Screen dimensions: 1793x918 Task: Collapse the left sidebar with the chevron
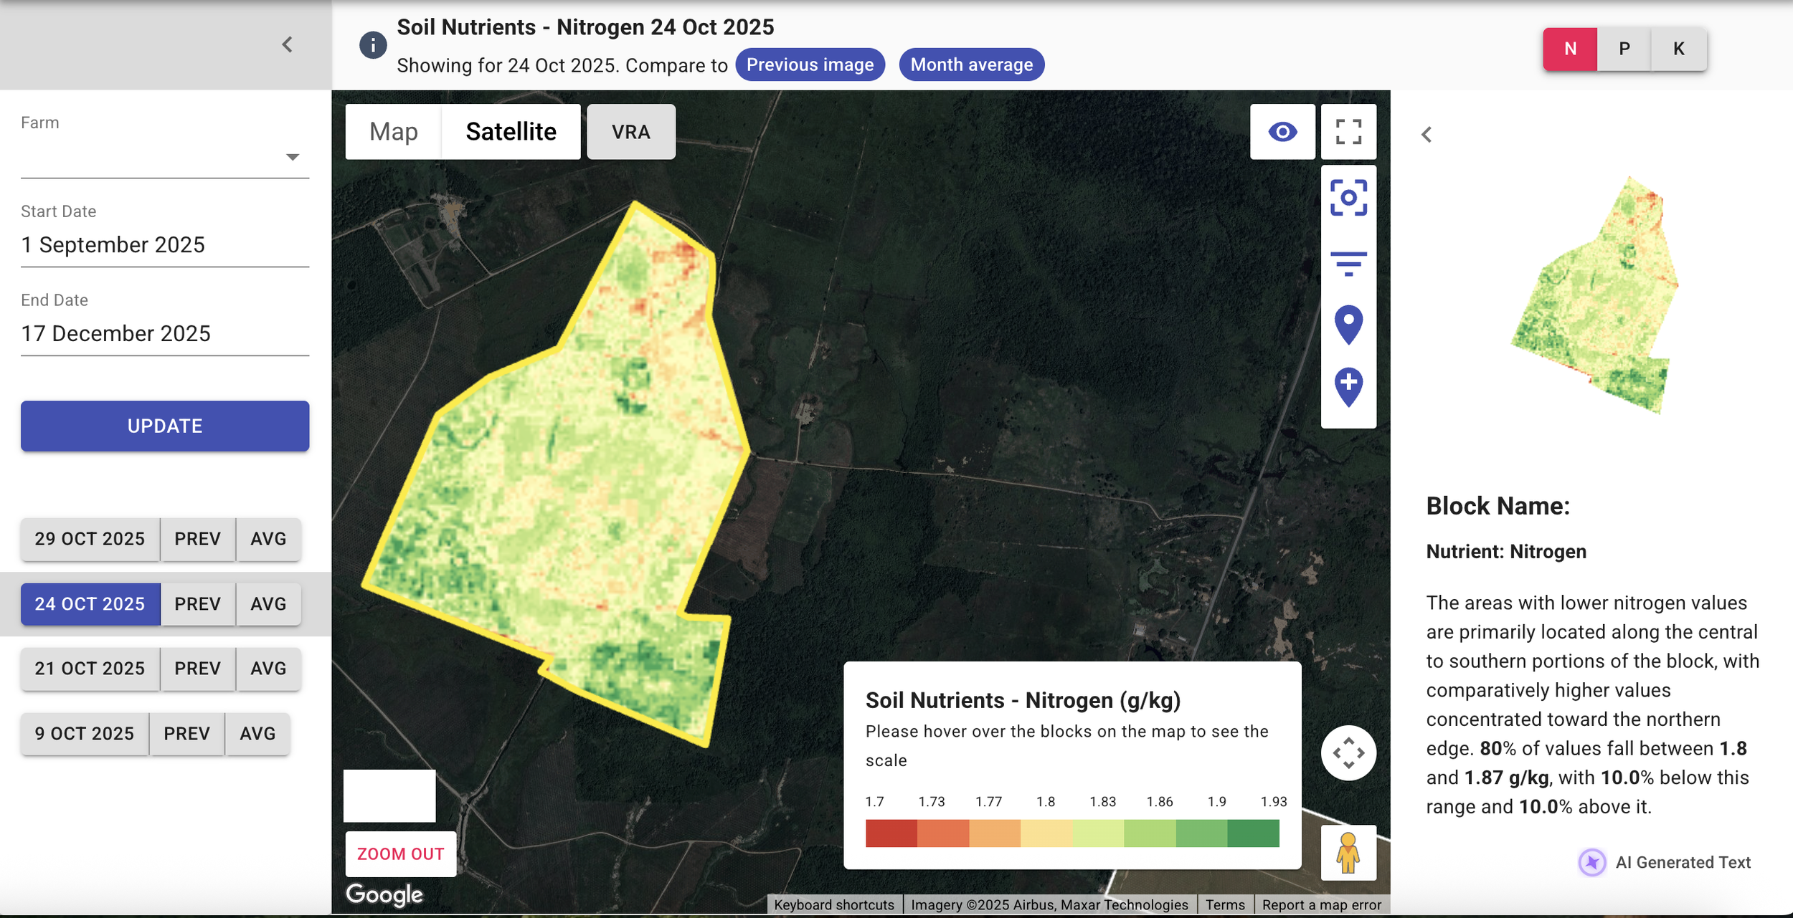287,44
